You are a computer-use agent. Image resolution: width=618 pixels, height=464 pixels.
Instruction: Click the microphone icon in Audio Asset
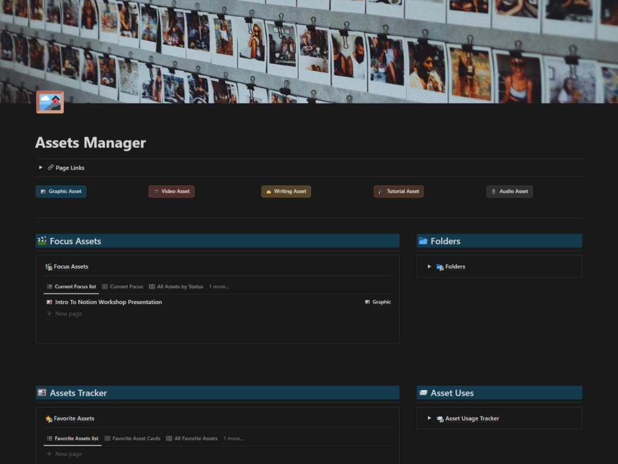[493, 191]
